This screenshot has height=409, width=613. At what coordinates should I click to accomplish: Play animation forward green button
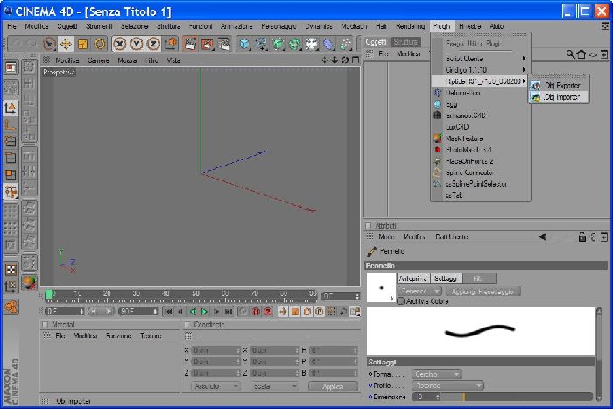[x=204, y=312]
